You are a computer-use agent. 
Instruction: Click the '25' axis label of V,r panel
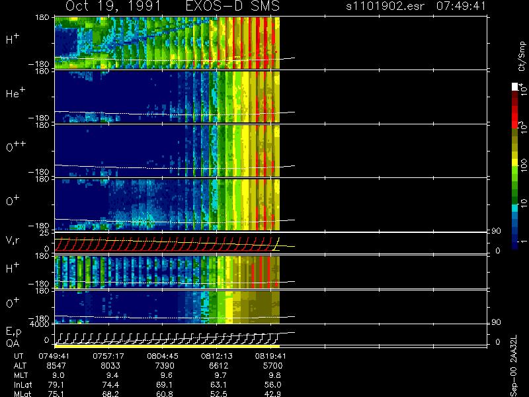[44, 233]
